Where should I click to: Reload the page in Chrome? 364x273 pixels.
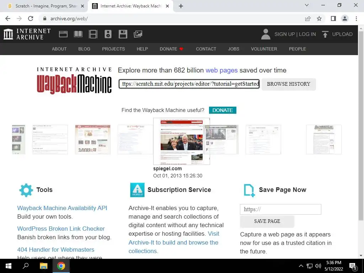pos(31,18)
